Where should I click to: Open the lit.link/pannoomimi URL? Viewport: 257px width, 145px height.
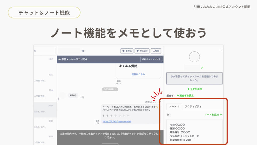pos(117,121)
